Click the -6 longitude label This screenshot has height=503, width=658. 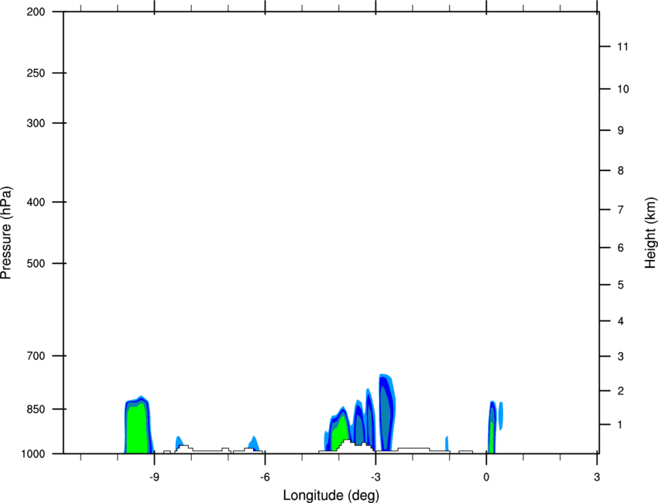(x=265, y=477)
